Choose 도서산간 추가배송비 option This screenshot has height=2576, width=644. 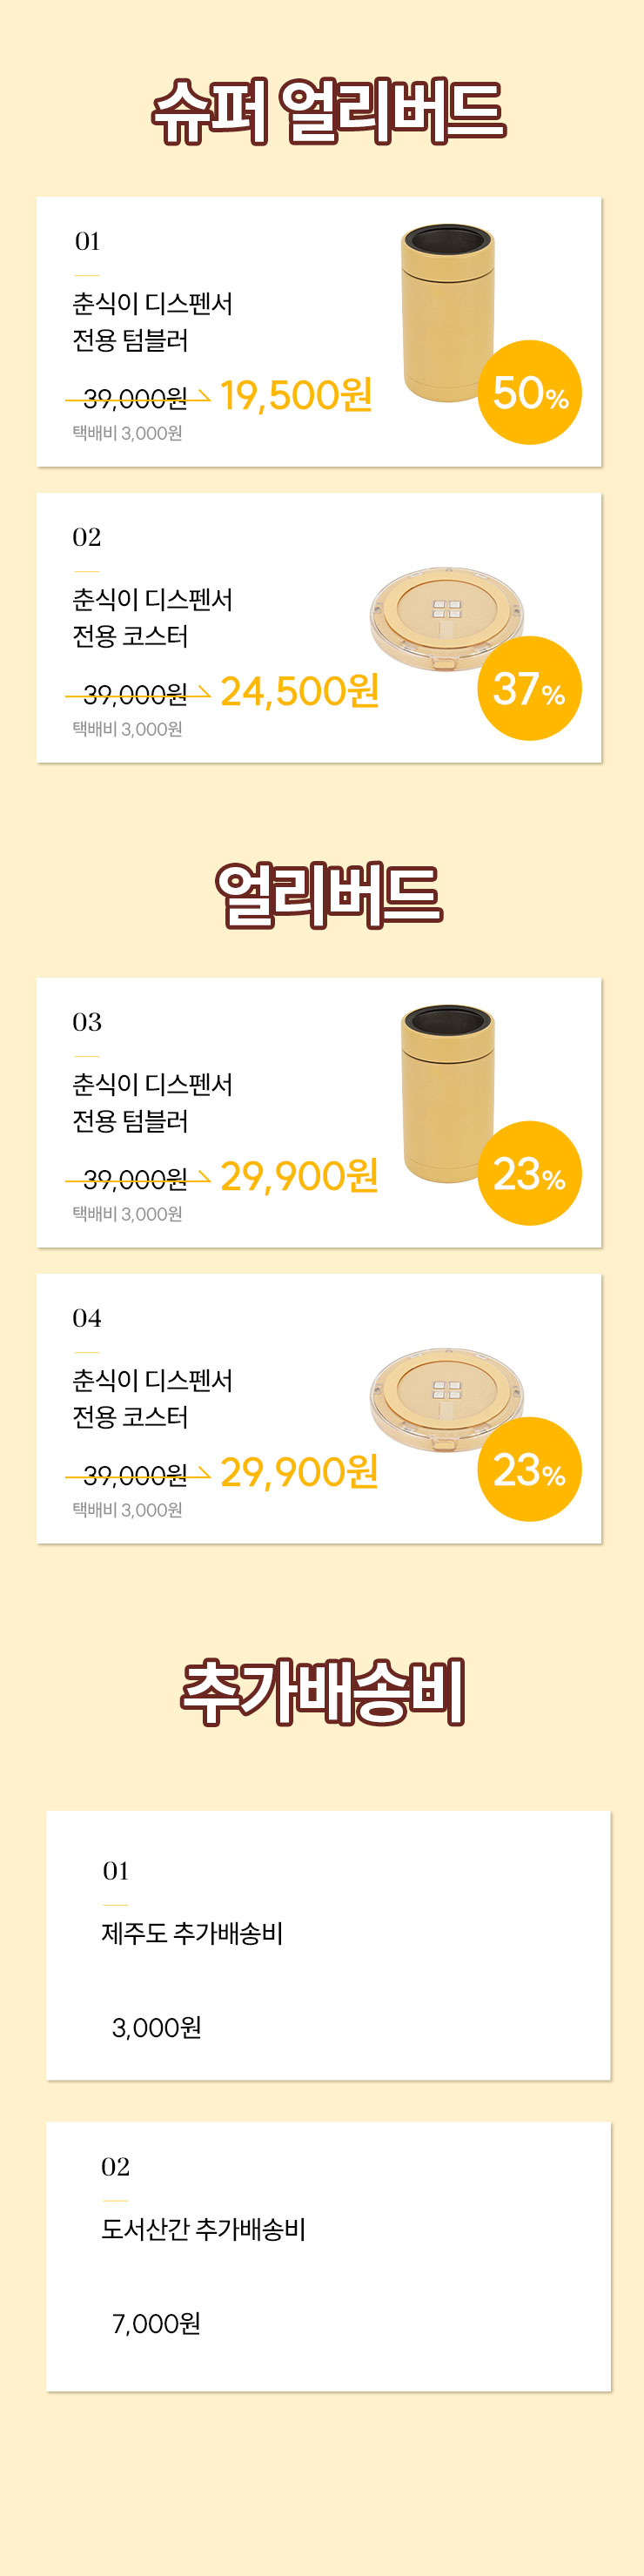coord(328,2256)
